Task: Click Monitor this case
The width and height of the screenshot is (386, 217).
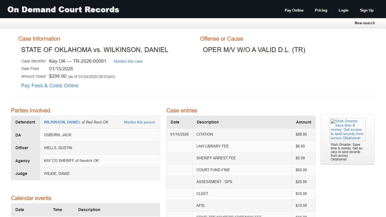Action: [128, 61]
